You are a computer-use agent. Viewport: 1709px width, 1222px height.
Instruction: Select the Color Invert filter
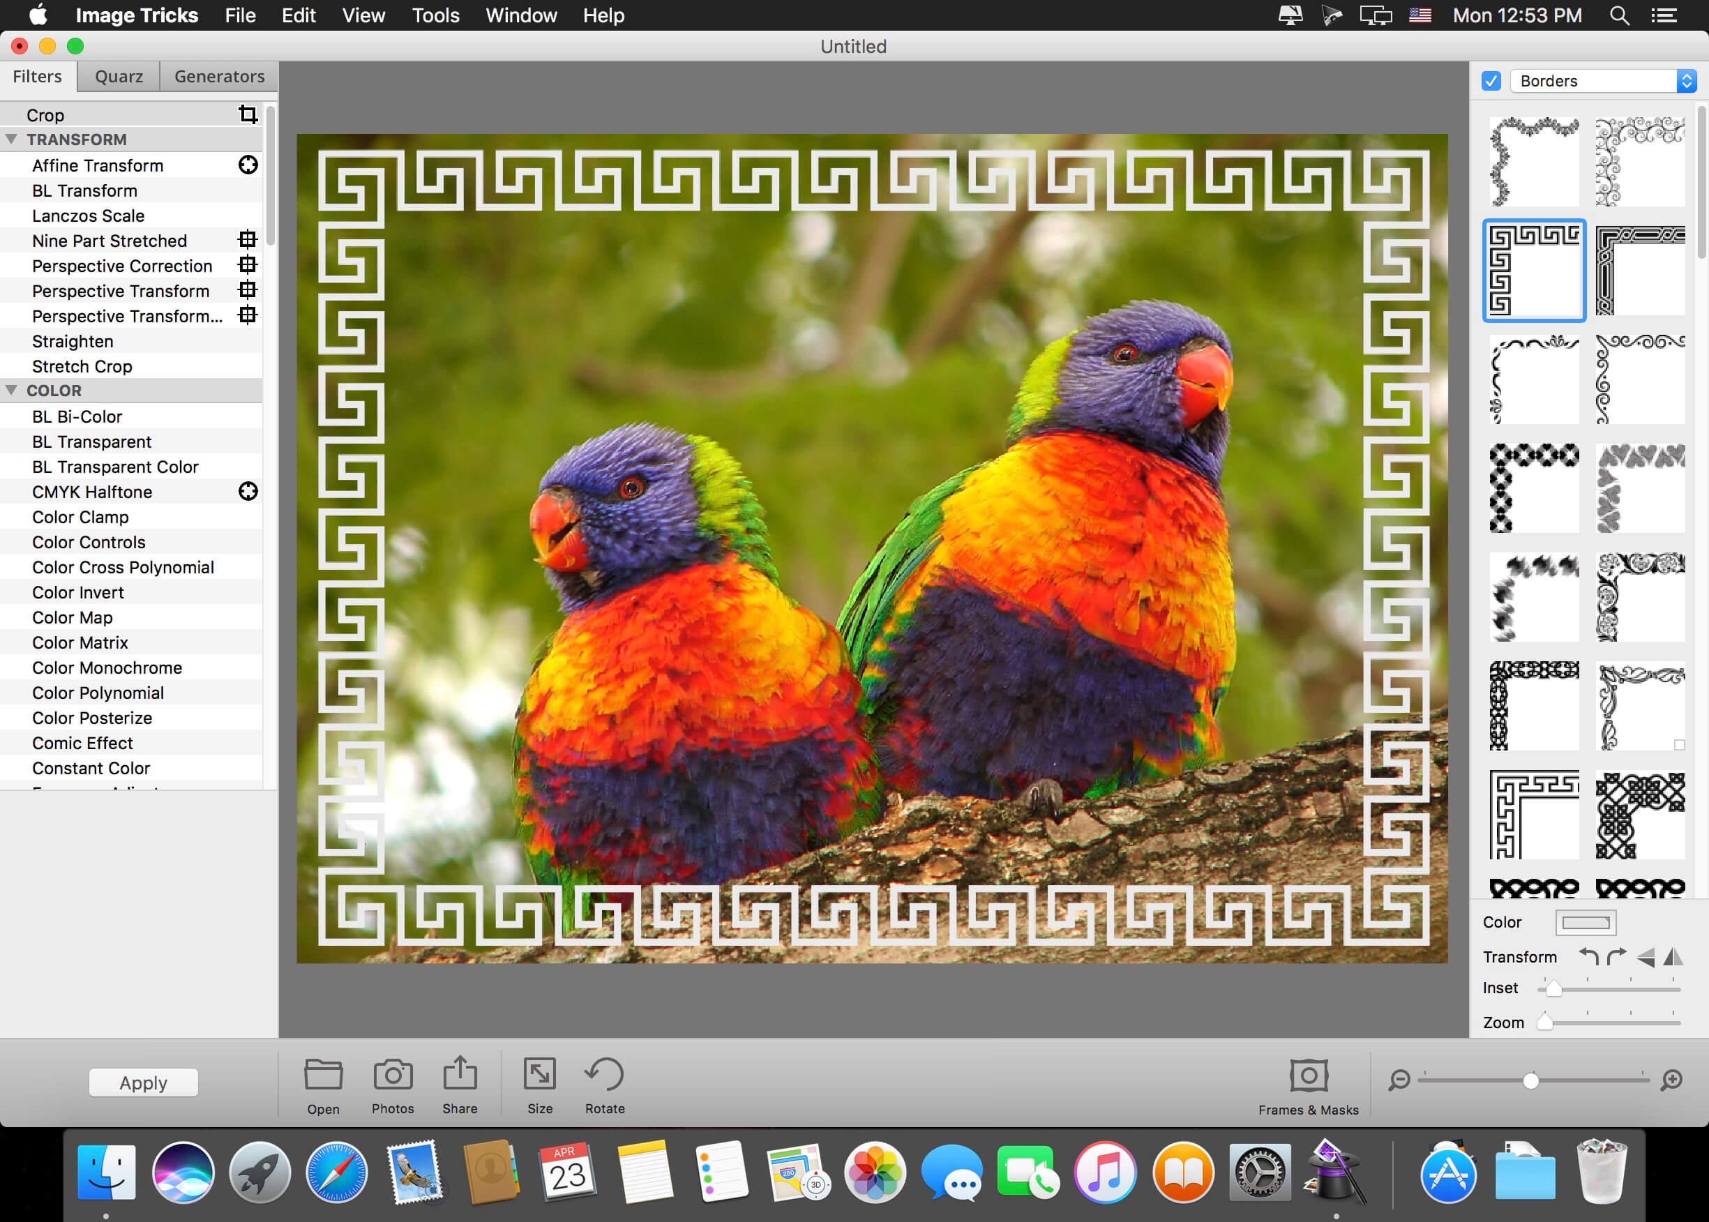pyautogui.click(x=78, y=592)
